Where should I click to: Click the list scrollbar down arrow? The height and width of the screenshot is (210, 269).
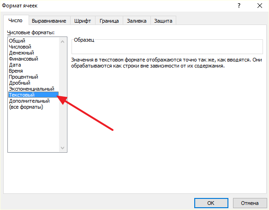click(63, 148)
